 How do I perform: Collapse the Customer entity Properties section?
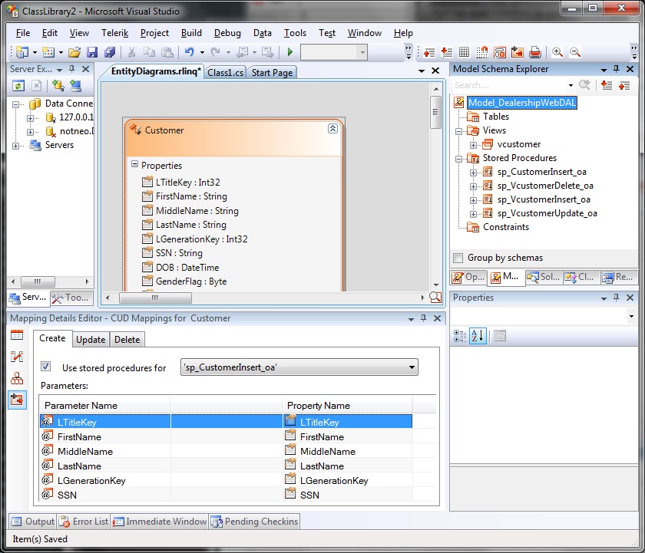pyautogui.click(x=134, y=164)
